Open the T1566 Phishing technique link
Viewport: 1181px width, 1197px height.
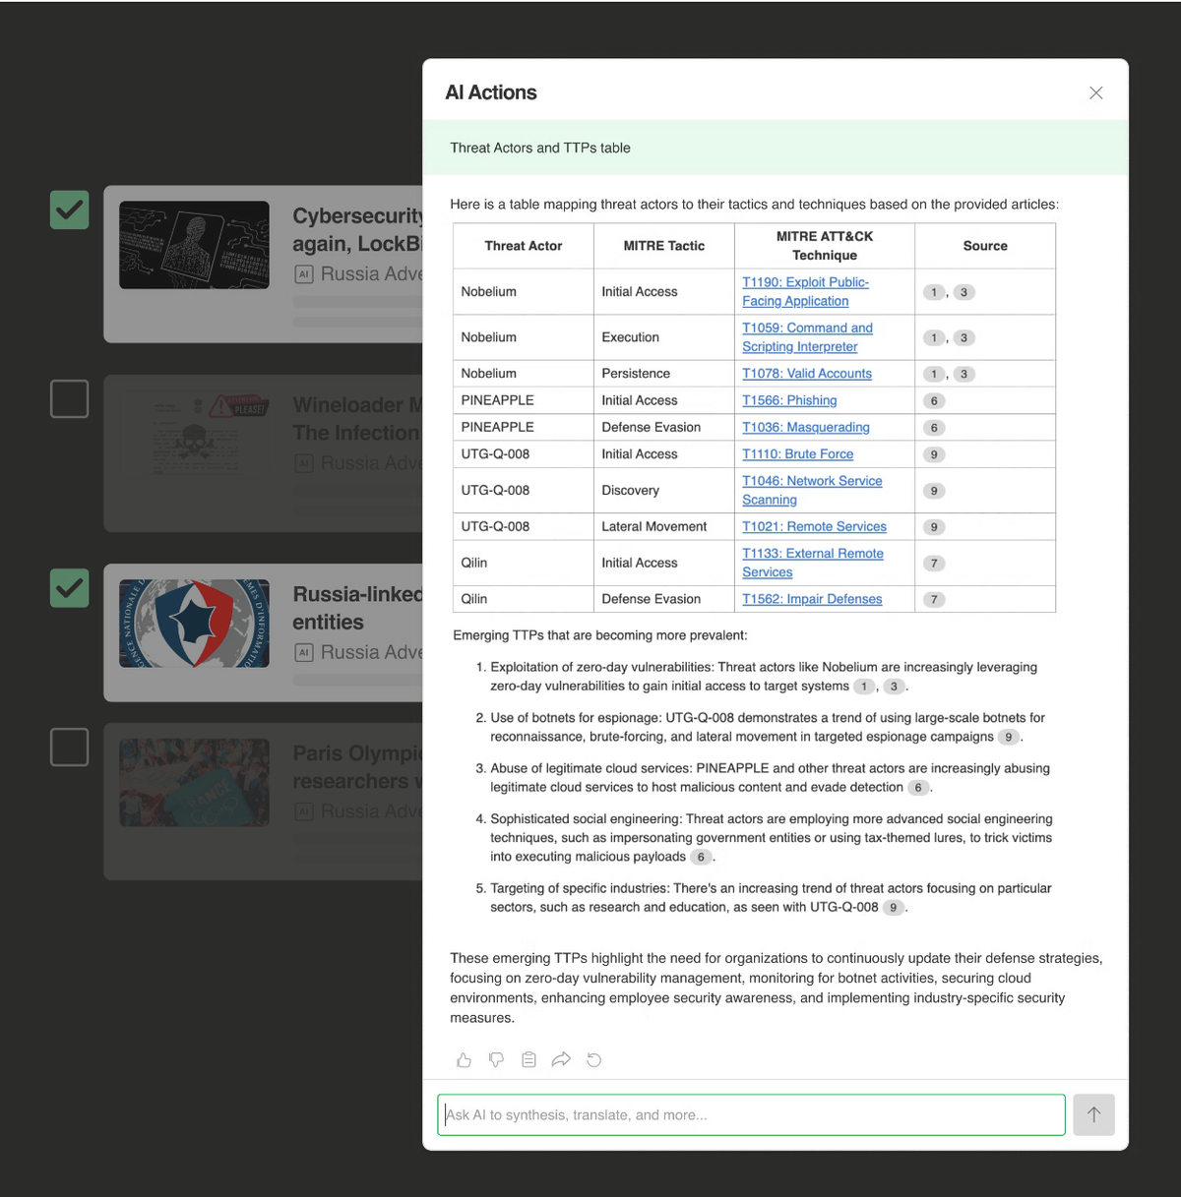point(788,400)
